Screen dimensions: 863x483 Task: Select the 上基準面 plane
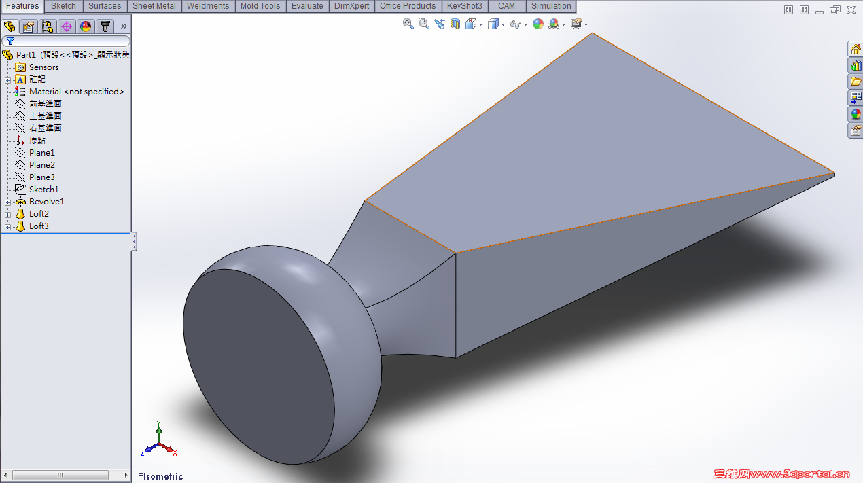[38, 116]
